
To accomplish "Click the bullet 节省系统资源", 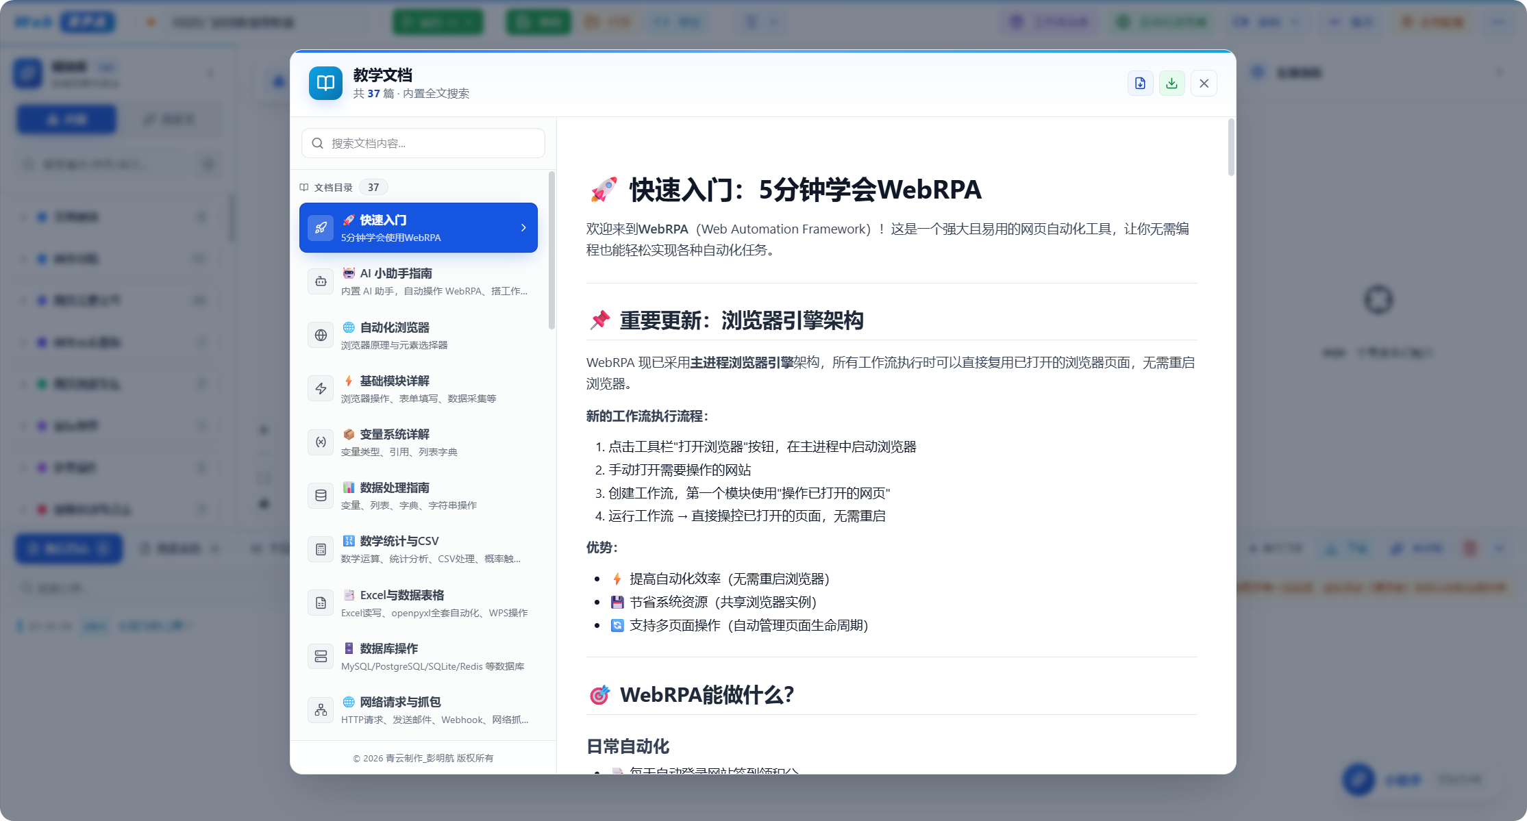I will tap(714, 602).
